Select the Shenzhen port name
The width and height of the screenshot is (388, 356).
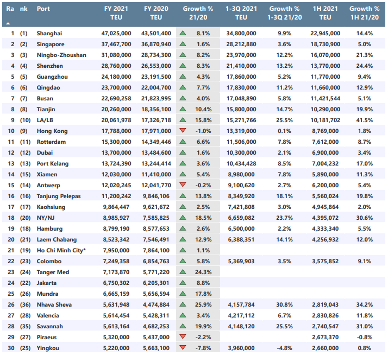[x=50, y=66]
